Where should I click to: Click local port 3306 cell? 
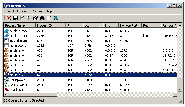click(88, 41)
